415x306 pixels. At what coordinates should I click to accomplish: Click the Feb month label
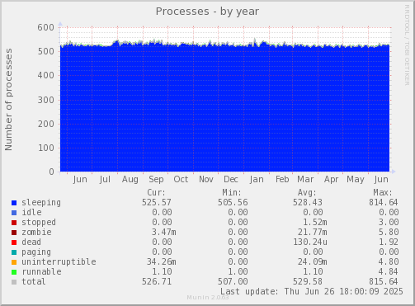point(282,179)
